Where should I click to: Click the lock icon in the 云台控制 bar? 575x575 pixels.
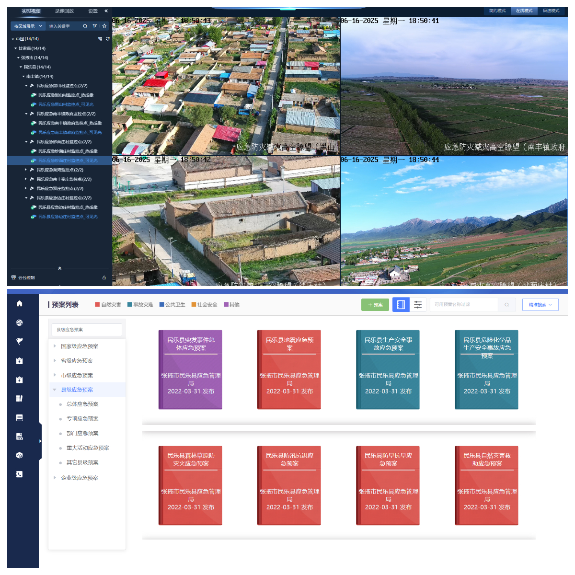click(104, 277)
